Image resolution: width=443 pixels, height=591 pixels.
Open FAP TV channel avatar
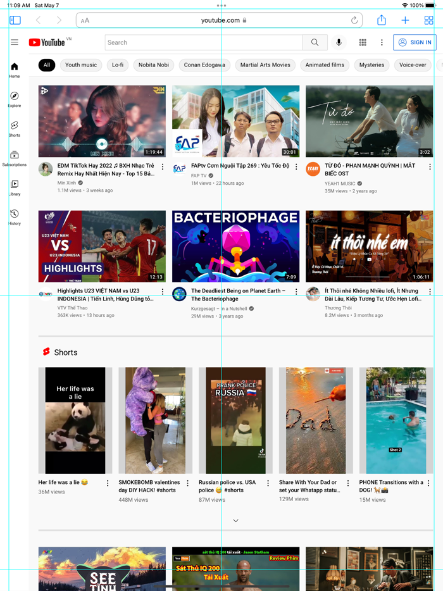pos(180,169)
